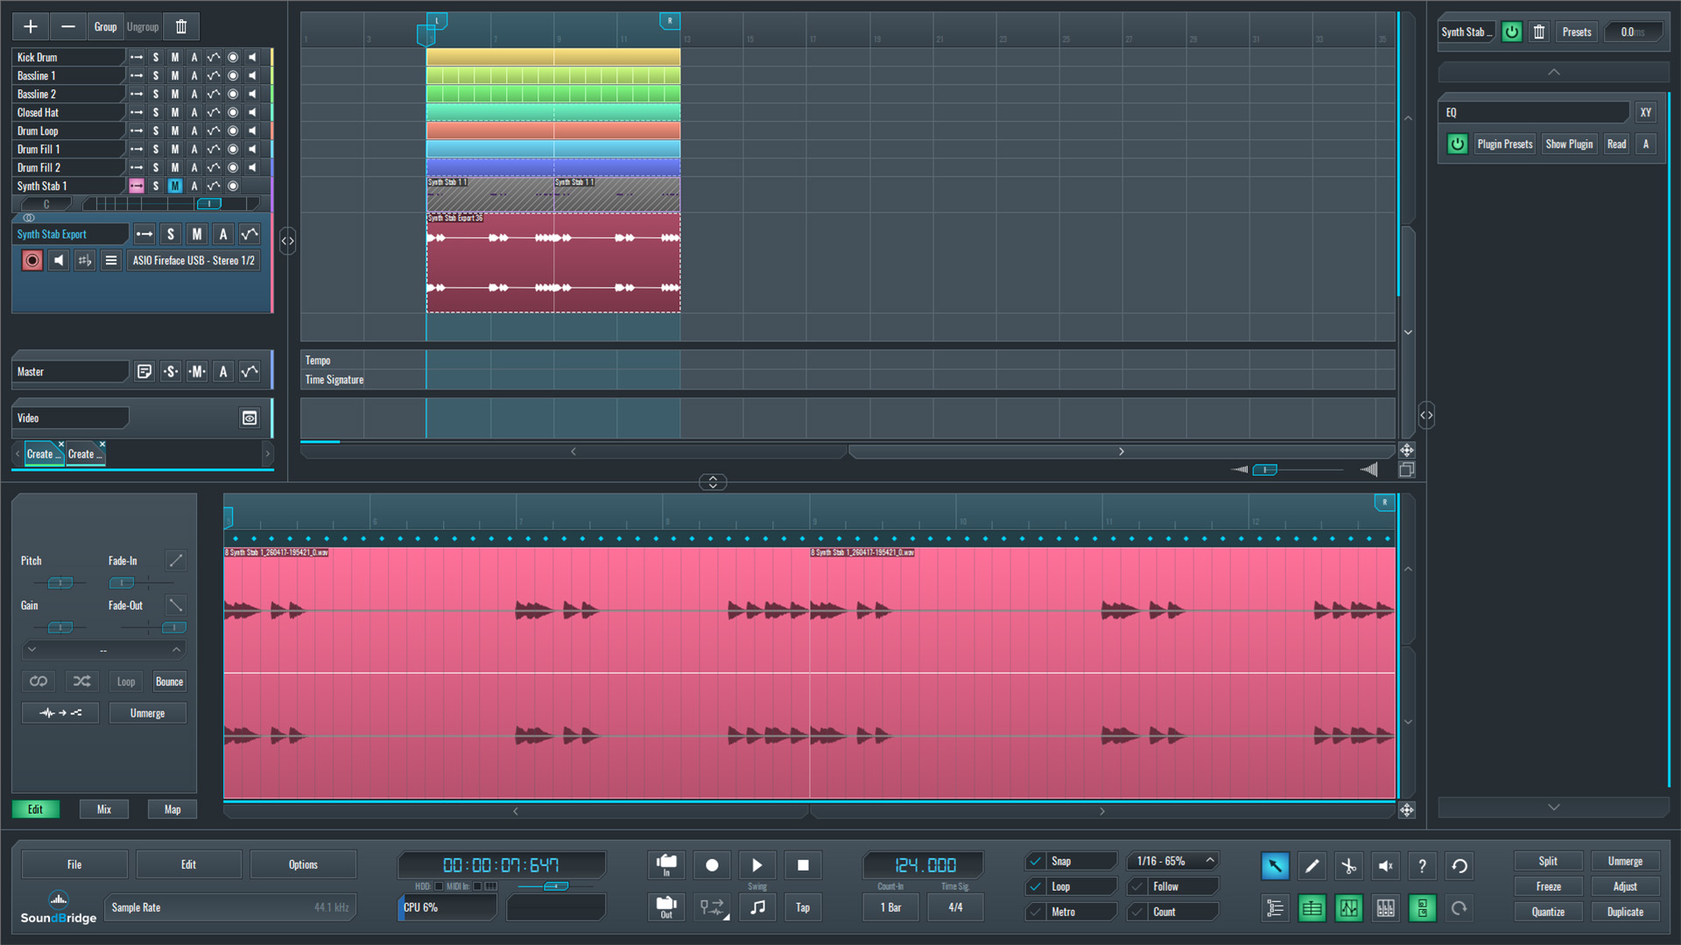Click the Tap tempo button
1681x945 pixels.
click(803, 907)
